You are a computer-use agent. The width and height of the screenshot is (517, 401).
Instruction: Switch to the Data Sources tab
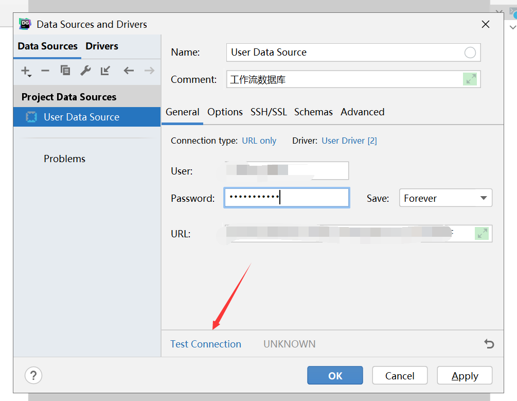[47, 46]
